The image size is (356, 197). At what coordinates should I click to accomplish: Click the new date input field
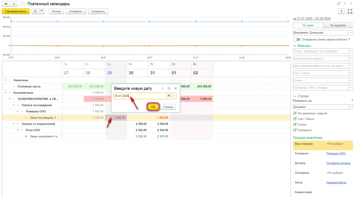click(140, 96)
